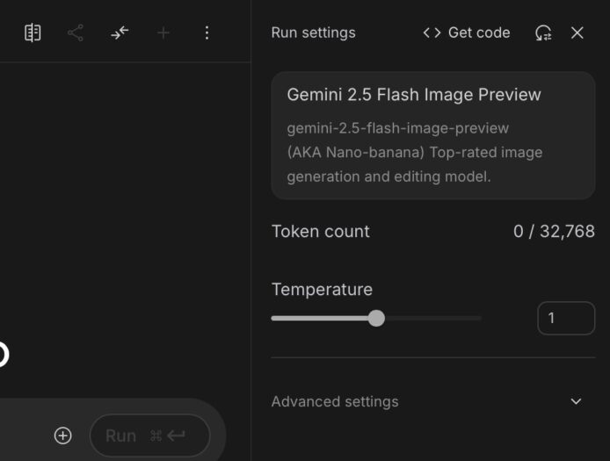This screenshot has height=461, width=610.
Task: Click the plus icon in the top toolbar
Action: [163, 32]
